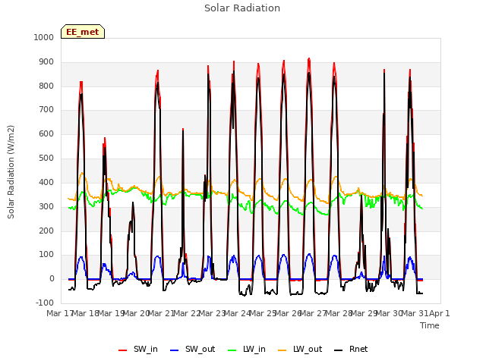Click the 400 y-axis tick label
486x364 pixels.
click(46, 182)
